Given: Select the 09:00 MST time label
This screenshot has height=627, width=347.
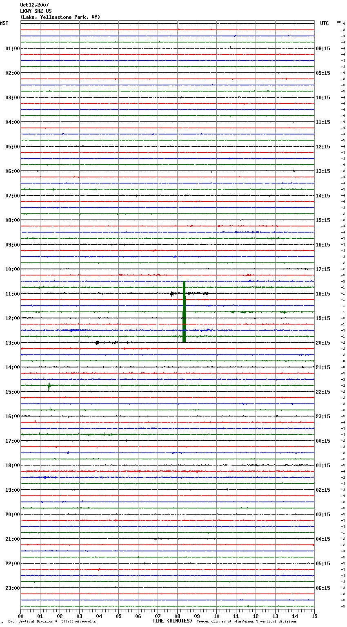Looking at the screenshot, I should point(13,245).
